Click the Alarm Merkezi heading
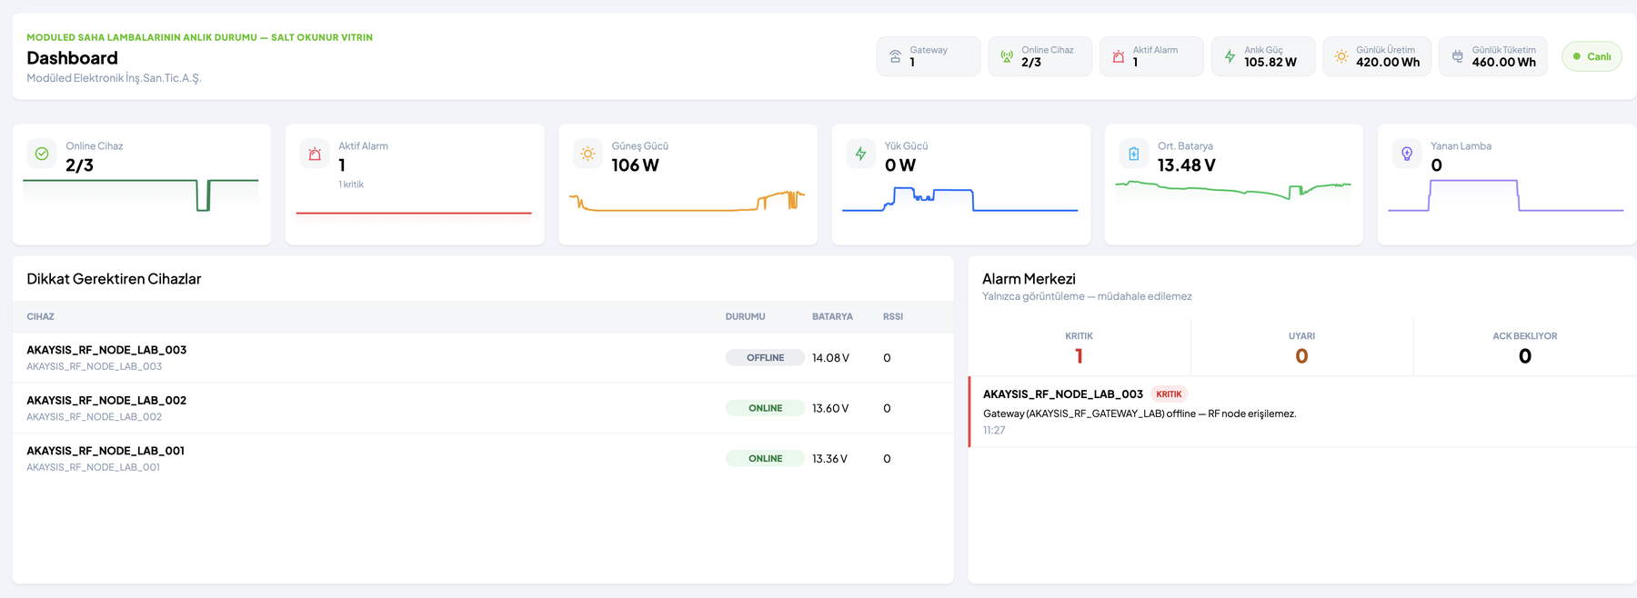This screenshot has height=598, width=1637. [x=1029, y=279]
